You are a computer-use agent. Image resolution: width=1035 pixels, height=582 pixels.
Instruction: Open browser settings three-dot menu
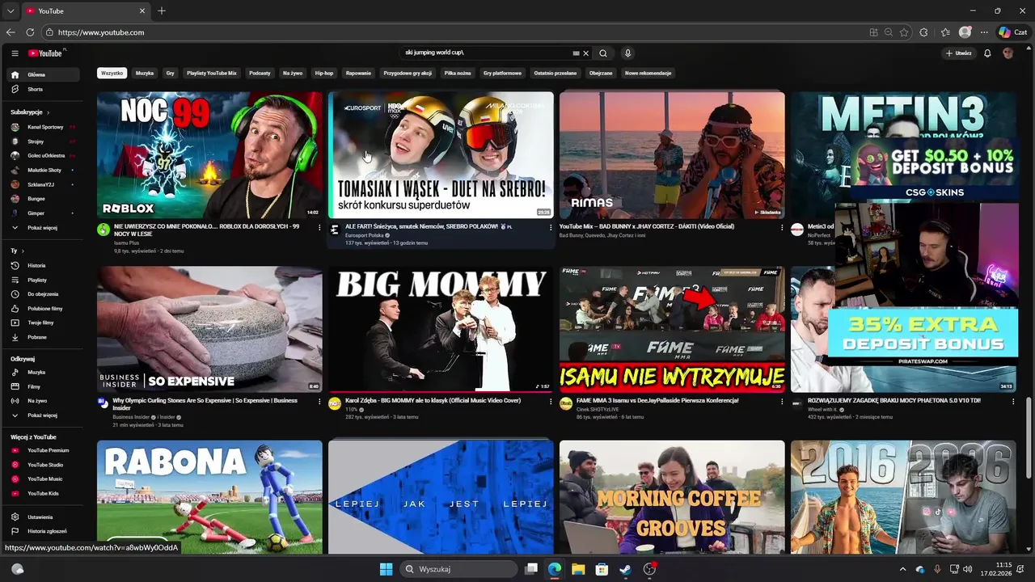[x=984, y=32]
